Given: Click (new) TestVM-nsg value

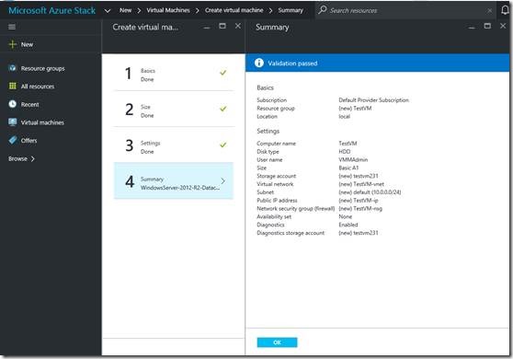Looking at the screenshot, I should pos(360,209).
